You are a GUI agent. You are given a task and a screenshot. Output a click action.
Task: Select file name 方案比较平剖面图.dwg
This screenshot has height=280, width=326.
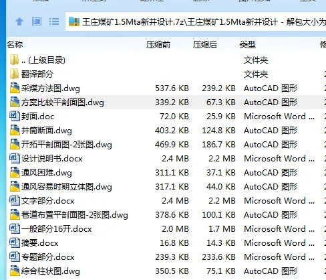pyautogui.click(x=63, y=102)
